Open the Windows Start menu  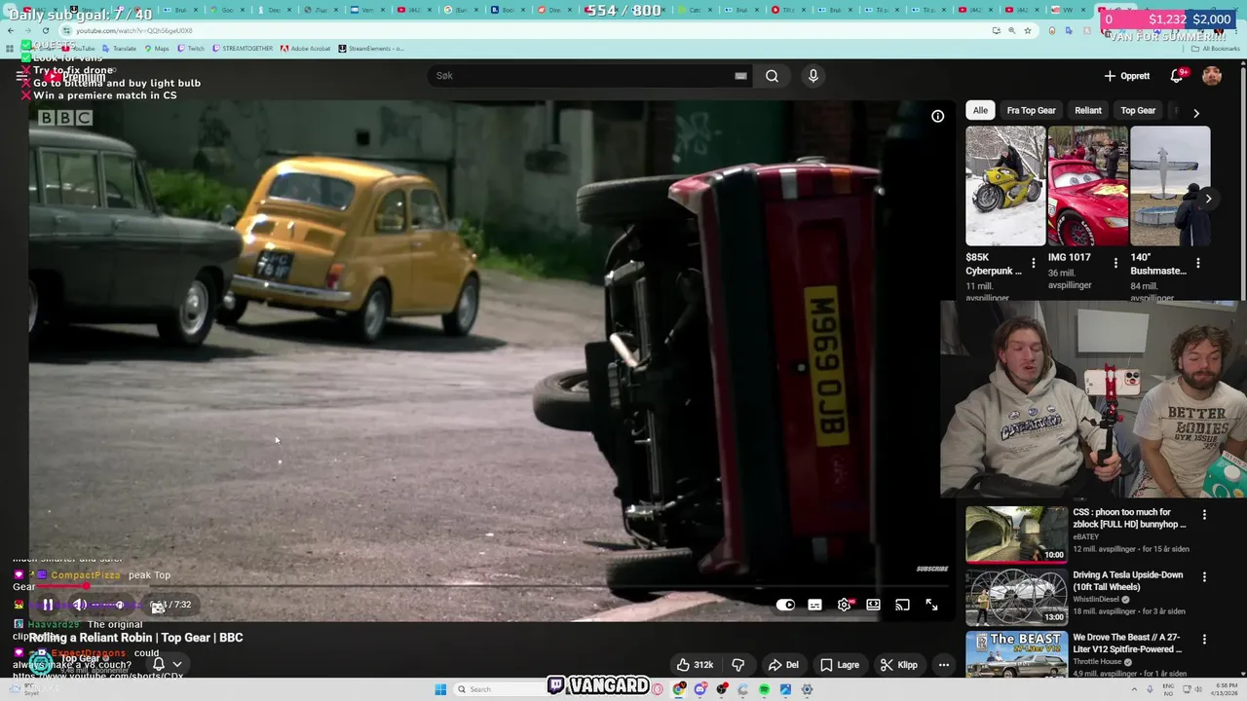pos(440,689)
